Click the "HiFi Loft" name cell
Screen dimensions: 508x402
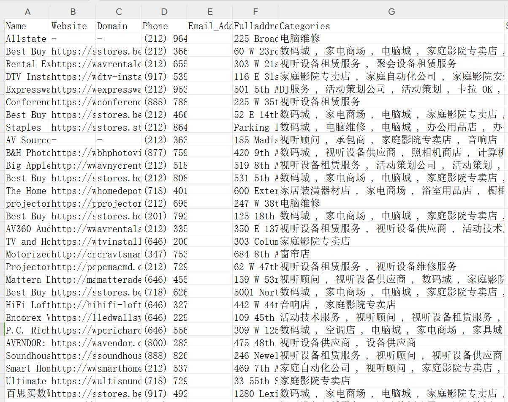point(27,305)
